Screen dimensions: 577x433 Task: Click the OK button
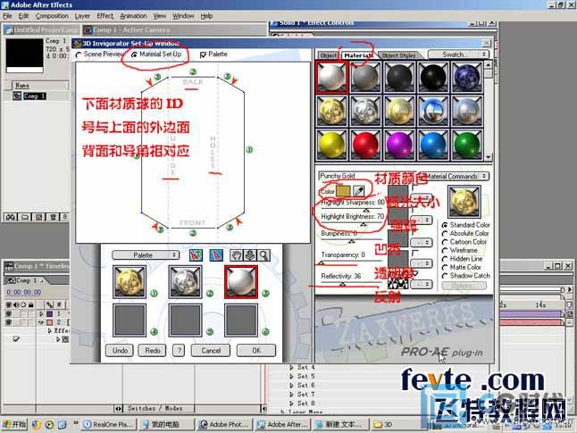coord(256,351)
